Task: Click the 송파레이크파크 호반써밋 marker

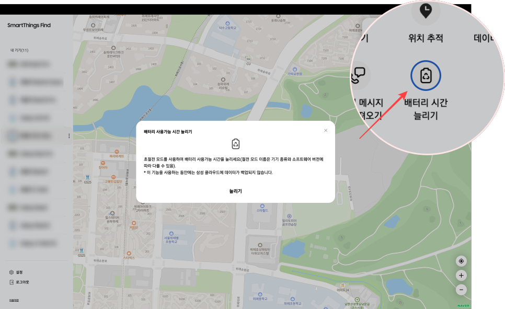Action: [113, 48]
